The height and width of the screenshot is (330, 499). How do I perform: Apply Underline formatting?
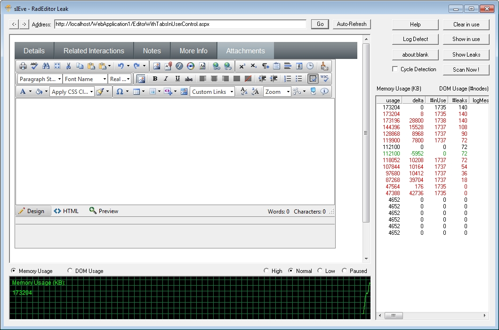[177, 79]
